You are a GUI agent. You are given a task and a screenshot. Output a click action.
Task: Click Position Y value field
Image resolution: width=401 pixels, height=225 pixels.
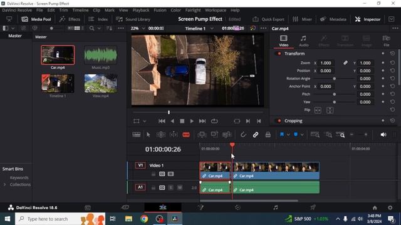pos(365,71)
